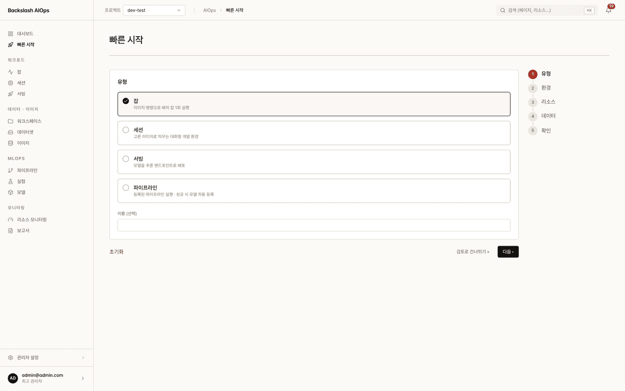Open the dev-test project dropdown
This screenshot has height=391, width=625.
coord(154,10)
